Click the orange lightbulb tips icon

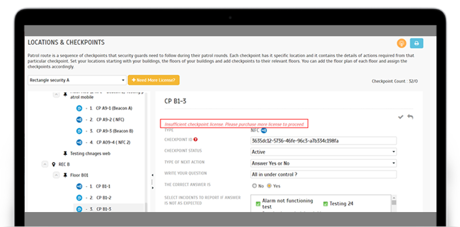point(401,43)
